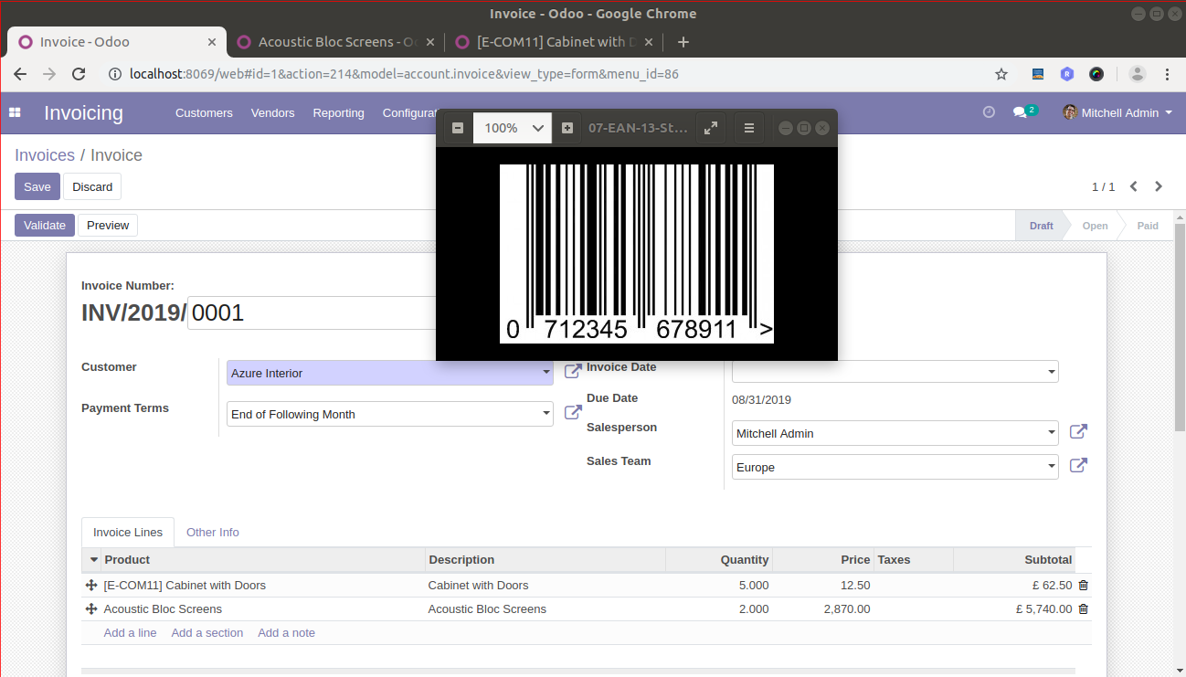The width and height of the screenshot is (1186, 677).
Task: Go to the previous invoice record
Action: point(1134,186)
